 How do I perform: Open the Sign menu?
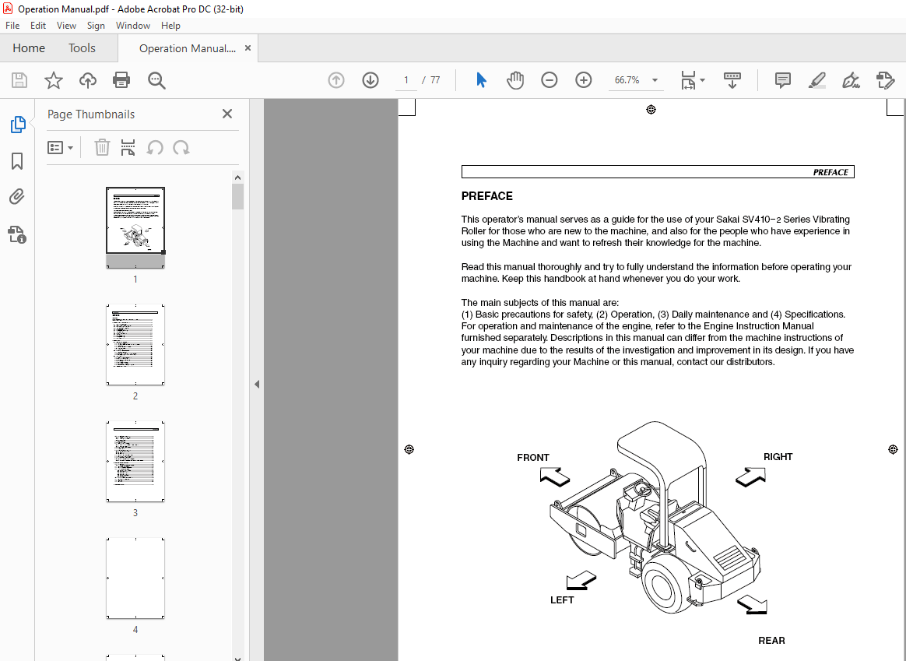pos(96,26)
